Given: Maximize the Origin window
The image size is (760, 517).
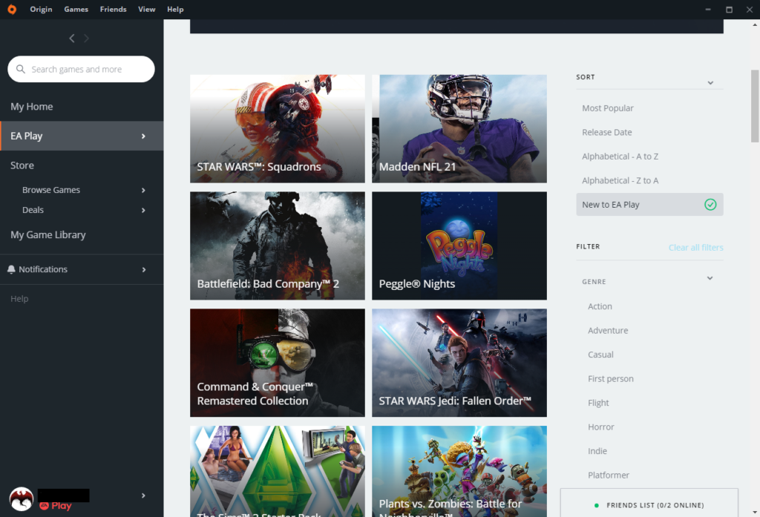Looking at the screenshot, I should click(729, 9).
